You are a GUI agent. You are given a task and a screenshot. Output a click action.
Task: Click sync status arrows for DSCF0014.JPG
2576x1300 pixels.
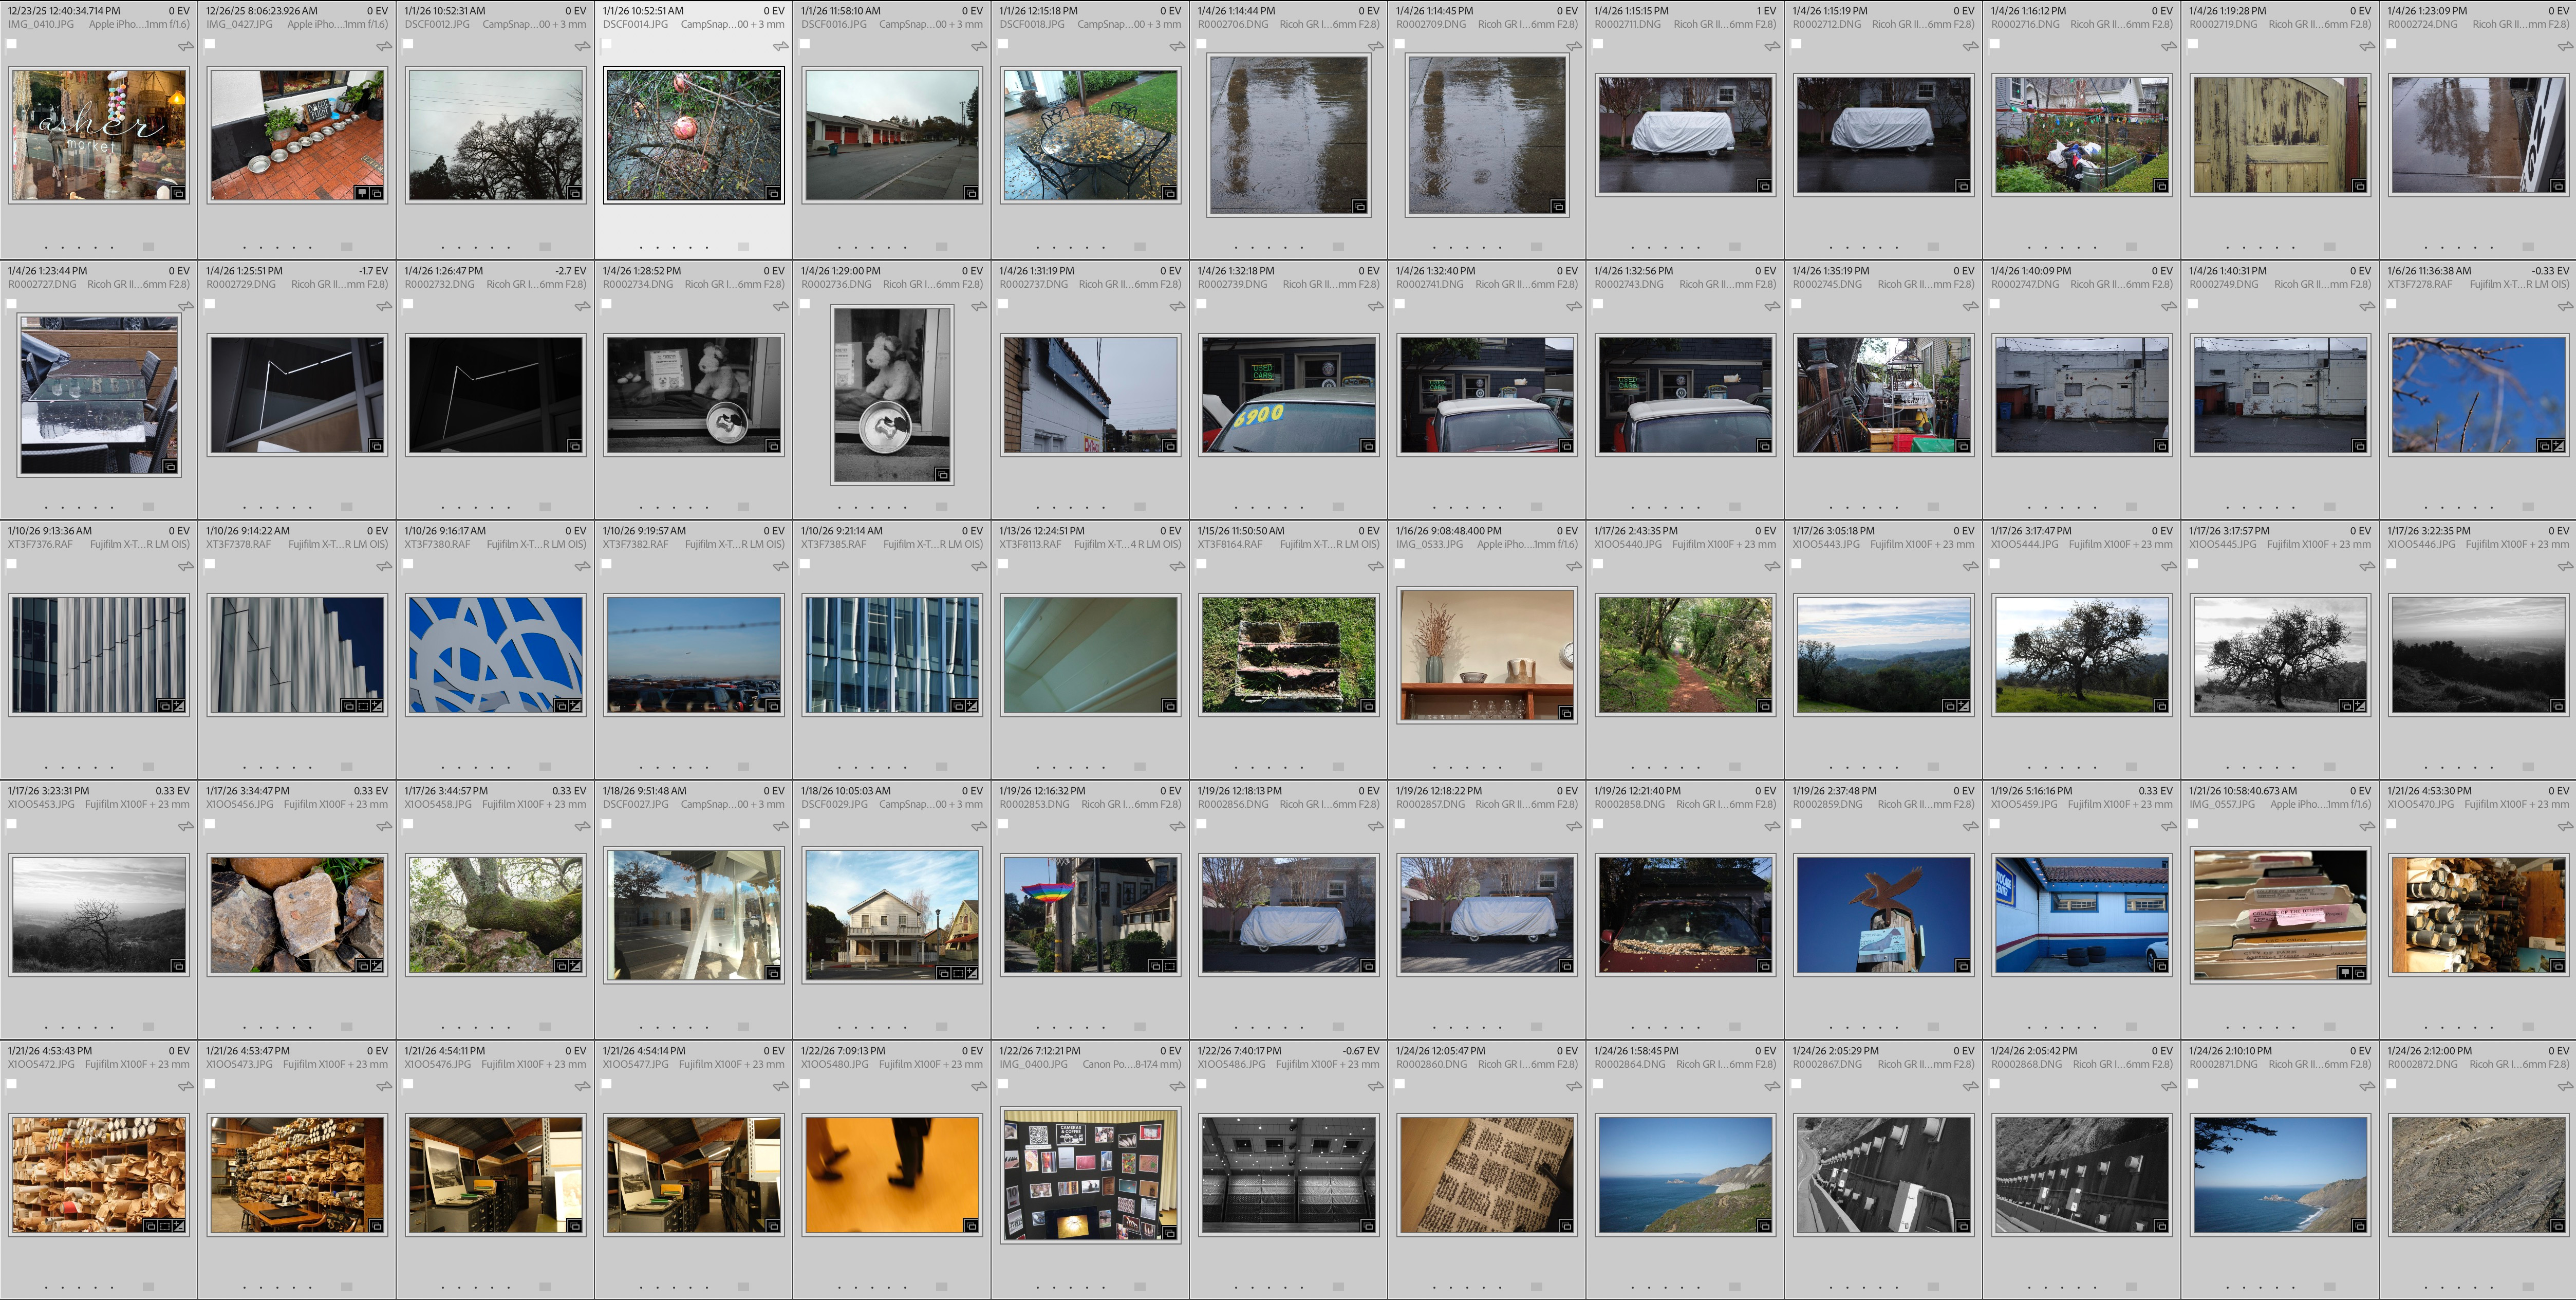[x=780, y=46]
